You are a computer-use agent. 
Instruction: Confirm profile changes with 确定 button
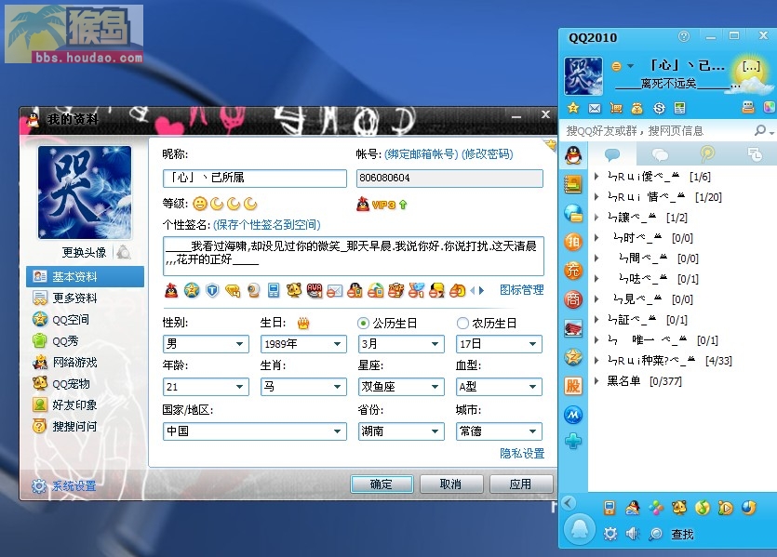click(x=382, y=484)
